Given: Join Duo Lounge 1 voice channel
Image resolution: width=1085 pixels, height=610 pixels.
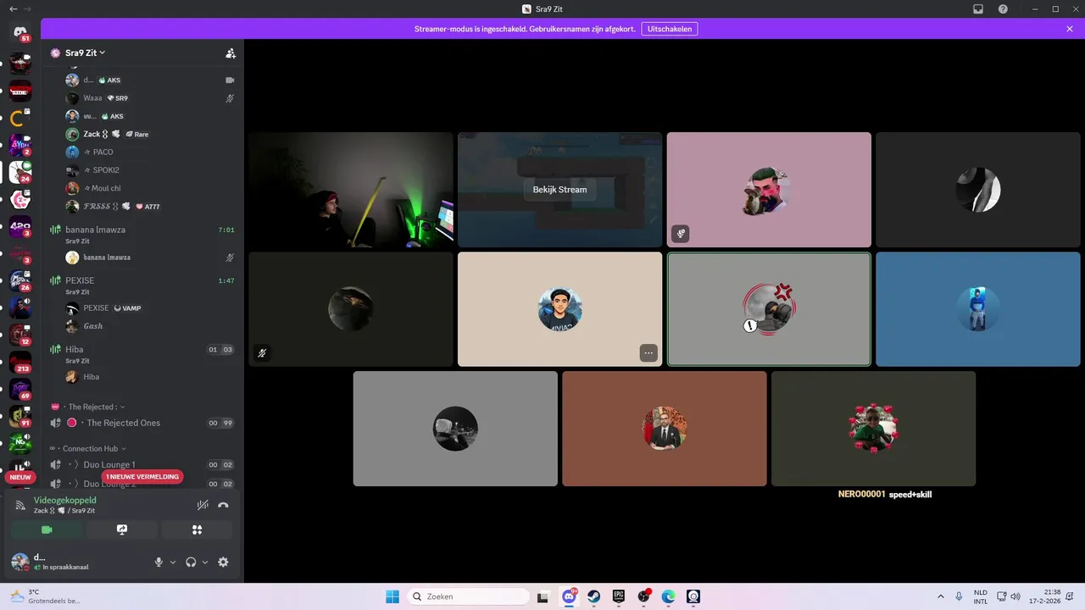Looking at the screenshot, I should (141, 464).
